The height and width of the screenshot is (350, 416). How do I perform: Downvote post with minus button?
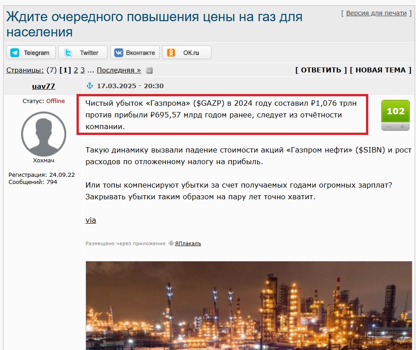pyautogui.click(x=389, y=127)
